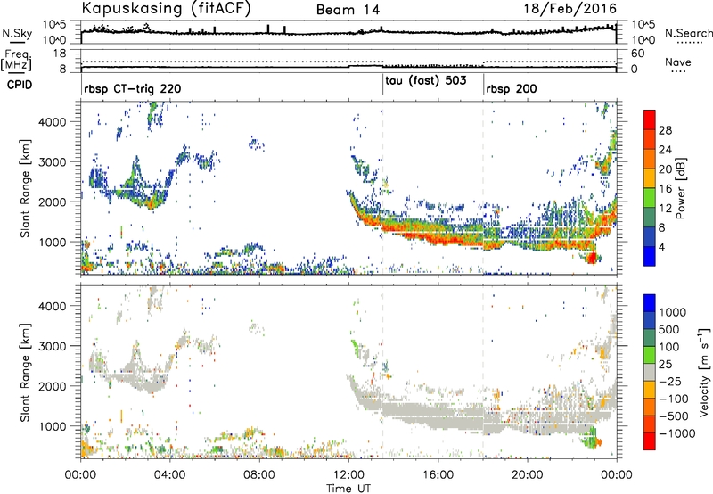Viewport: 713px width, 494px height.
Task: Click the Power [dB] colorbar title
Action: click(680, 188)
